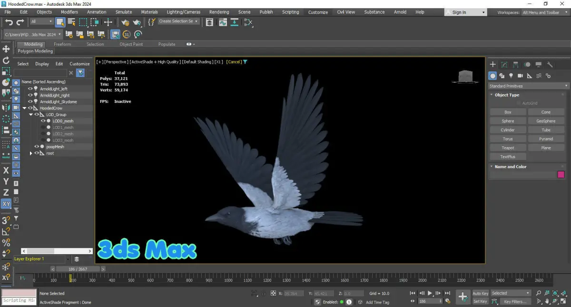Open the Scene Explorer toggle icon
Screen dimensions: 571x307
coord(209,22)
